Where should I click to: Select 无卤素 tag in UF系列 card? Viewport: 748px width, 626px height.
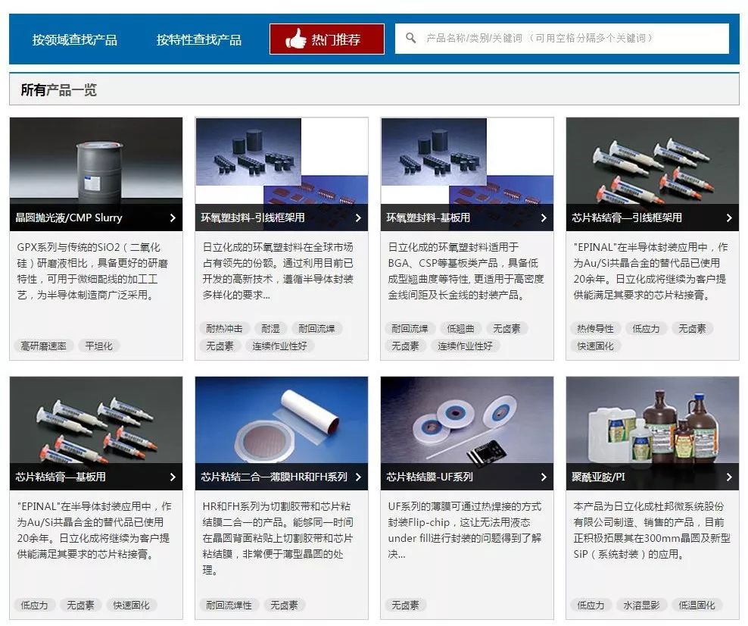click(x=406, y=606)
